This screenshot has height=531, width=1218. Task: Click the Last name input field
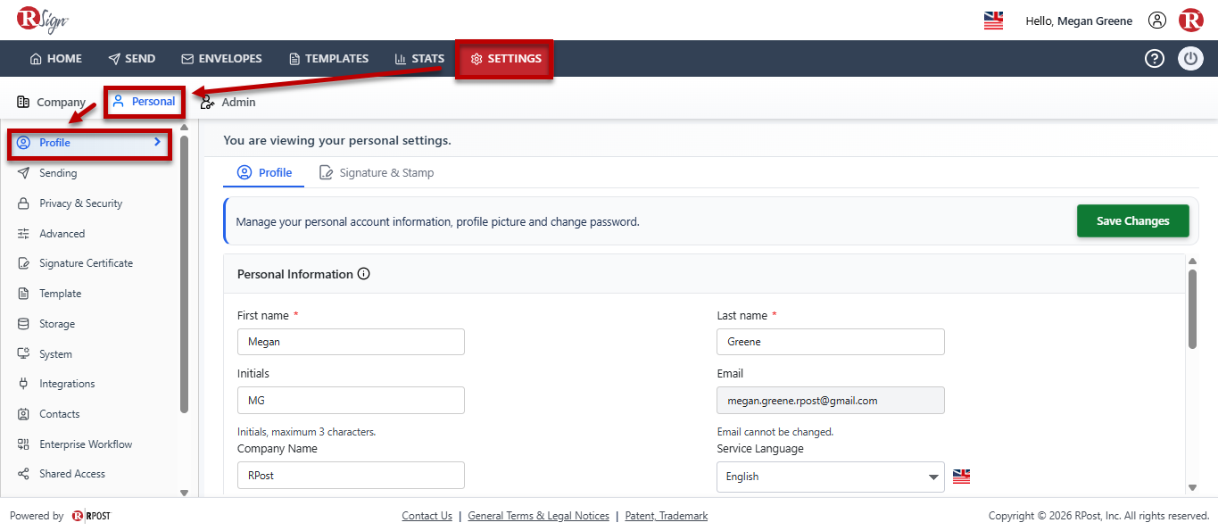point(830,342)
